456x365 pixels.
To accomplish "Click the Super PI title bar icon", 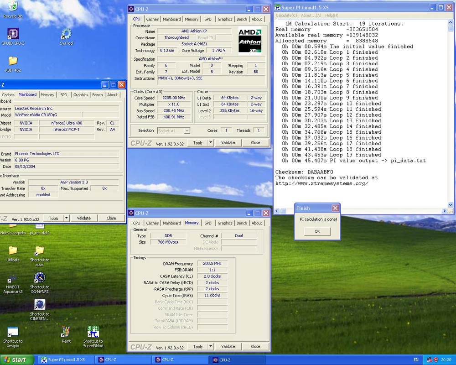I will [277, 7].
